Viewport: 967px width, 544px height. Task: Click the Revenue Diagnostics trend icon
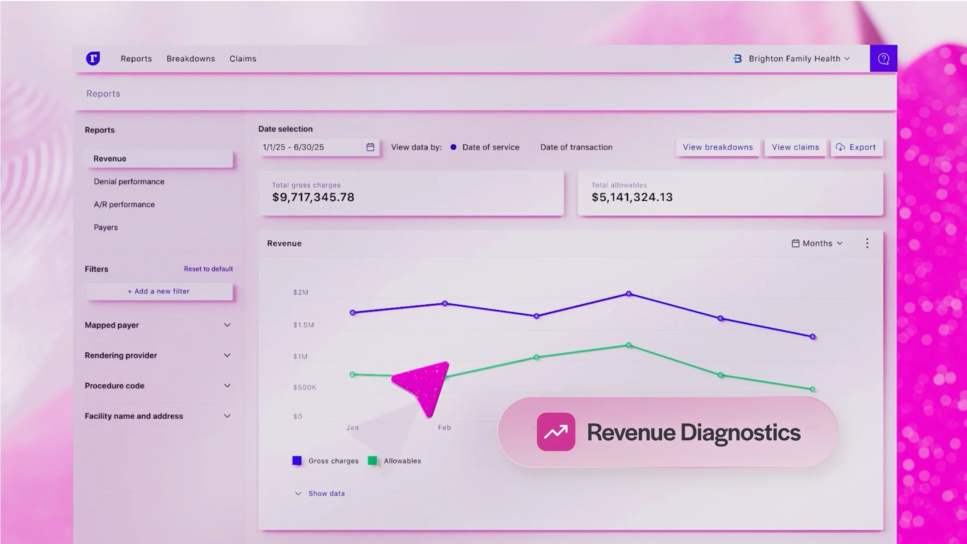[x=556, y=432]
